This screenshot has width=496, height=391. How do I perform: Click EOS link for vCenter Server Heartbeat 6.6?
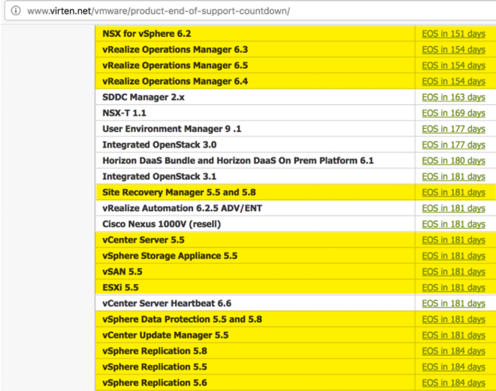[x=454, y=303]
